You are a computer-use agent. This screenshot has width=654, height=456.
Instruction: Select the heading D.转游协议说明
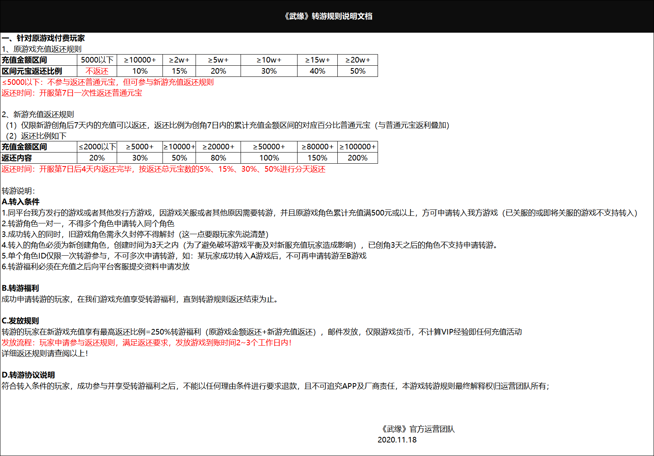pyautogui.click(x=28, y=375)
